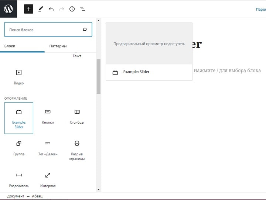Viewport: 266px width, 200px height.
Task: Click the preview unavailable message
Action: (x=149, y=44)
